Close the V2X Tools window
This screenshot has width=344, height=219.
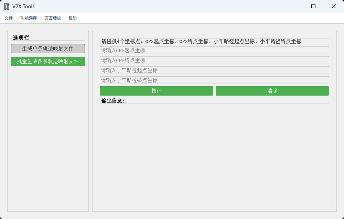click(333, 6)
